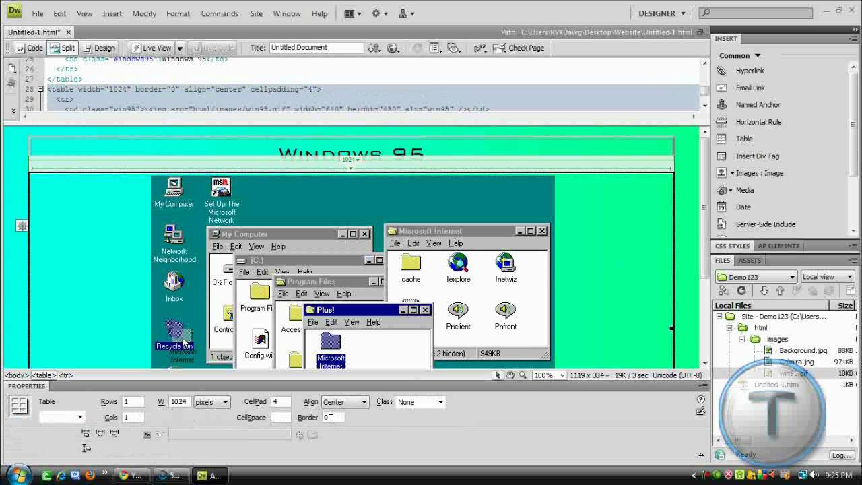Select the Hand tool in status bar

coord(510,375)
